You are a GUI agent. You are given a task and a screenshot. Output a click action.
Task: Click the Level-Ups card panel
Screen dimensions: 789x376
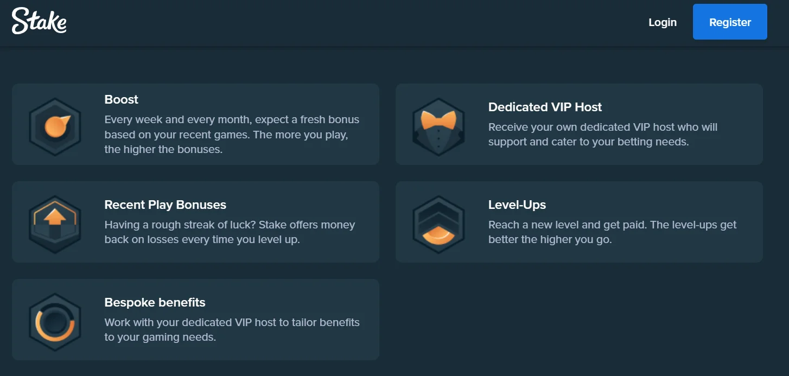[578, 222]
